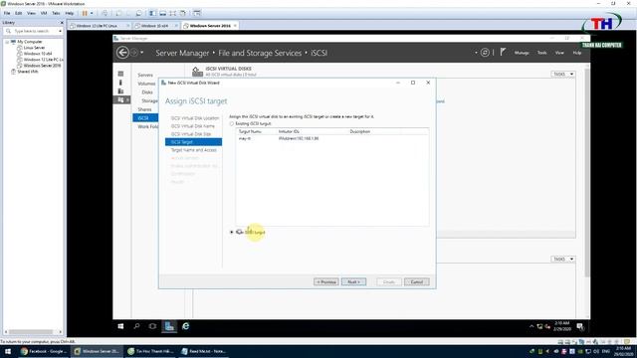This screenshot has height=358, width=637.
Task: Click the All Servers icon in rail
Action: click(120, 90)
